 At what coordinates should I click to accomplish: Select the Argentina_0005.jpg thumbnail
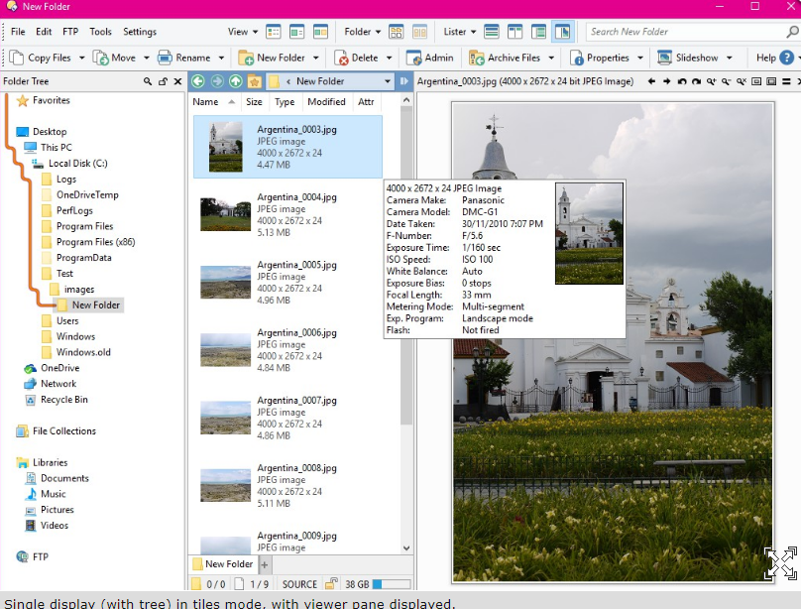(x=225, y=282)
